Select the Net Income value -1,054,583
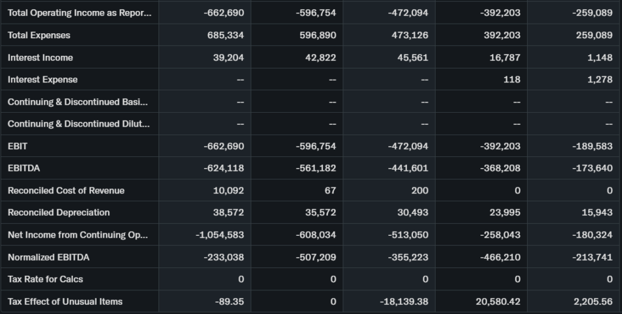This screenshot has width=622, height=314. coord(219,235)
